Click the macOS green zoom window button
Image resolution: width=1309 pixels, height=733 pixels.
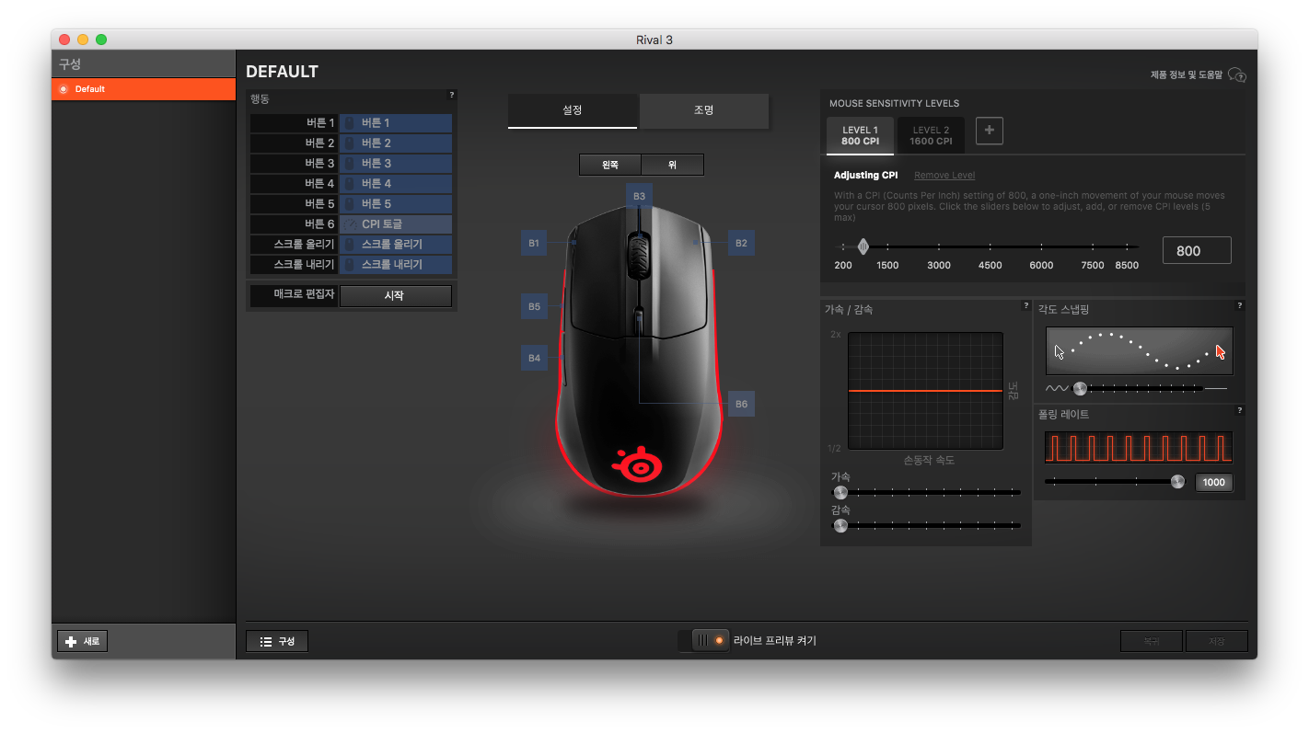[x=101, y=40]
